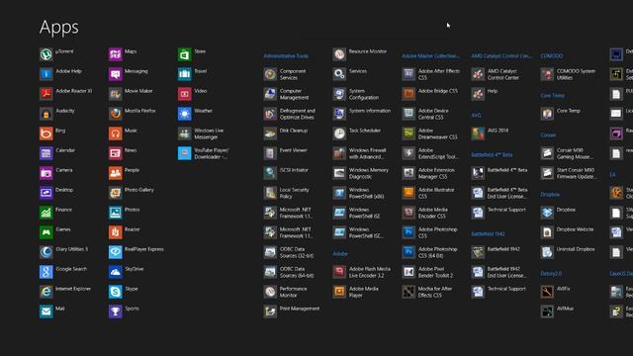The width and height of the screenshot is (633, 356).
Task: Launch Core Temp icon
Action: [x=547, y=114]
